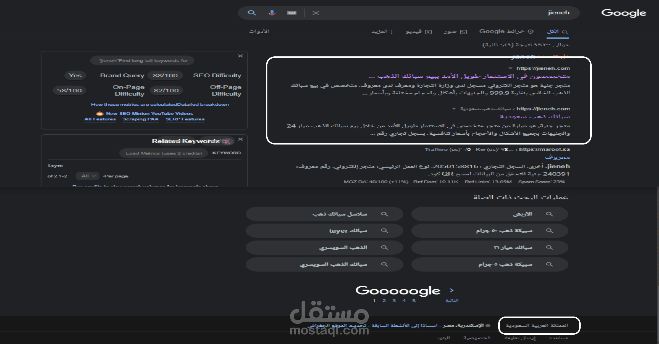
Task: Clear the search box with X icon
Action: pyautogui.click(x=316, y=13)
